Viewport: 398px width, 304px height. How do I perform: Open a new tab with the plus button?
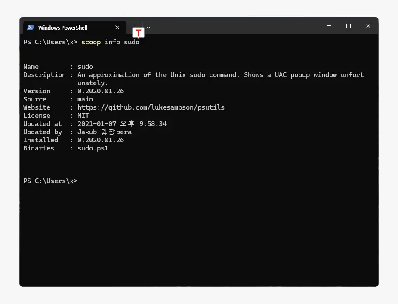click(x=135, y=26)
